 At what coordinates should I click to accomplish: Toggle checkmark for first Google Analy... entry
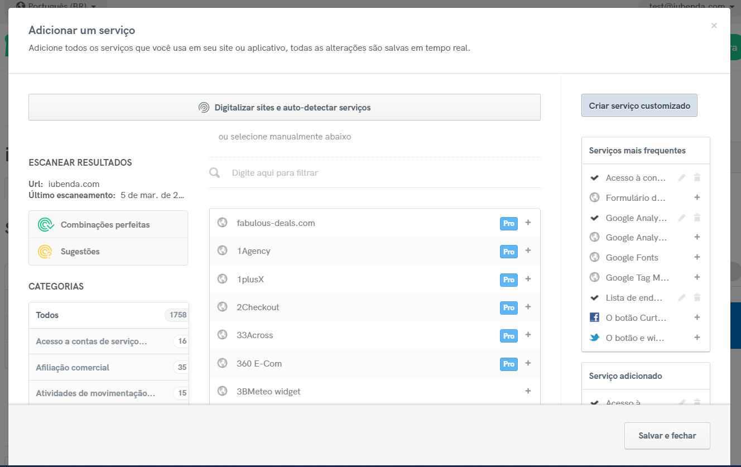pos(594,218)
